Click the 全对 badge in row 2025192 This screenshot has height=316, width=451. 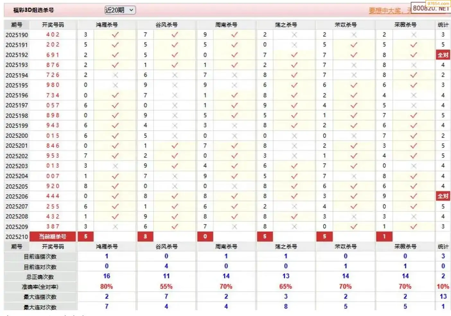443,55
